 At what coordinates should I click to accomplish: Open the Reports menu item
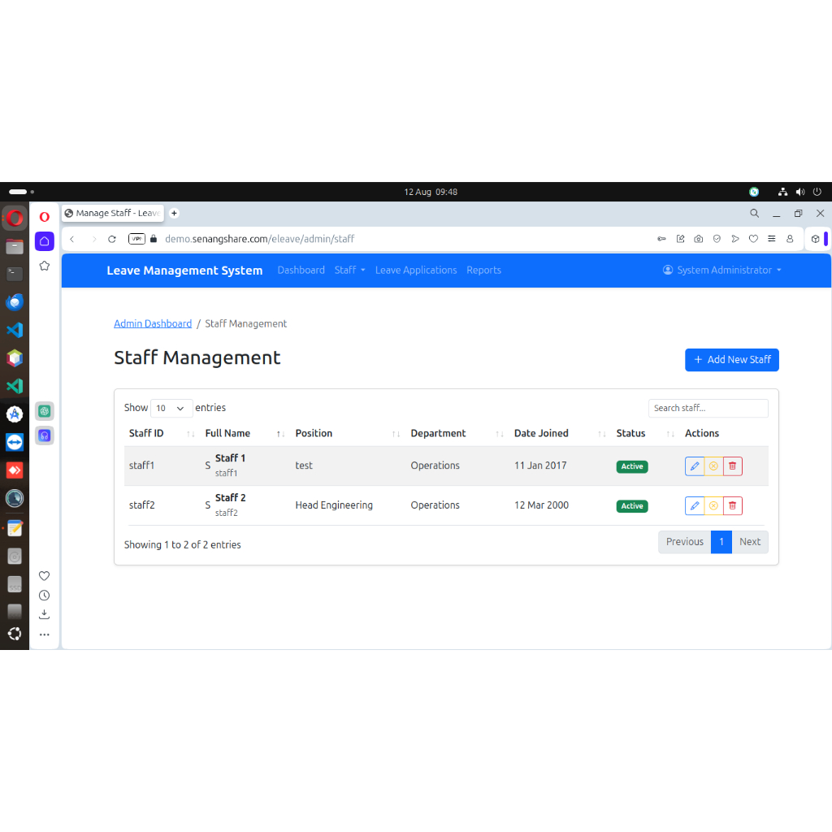pos(483,270)
